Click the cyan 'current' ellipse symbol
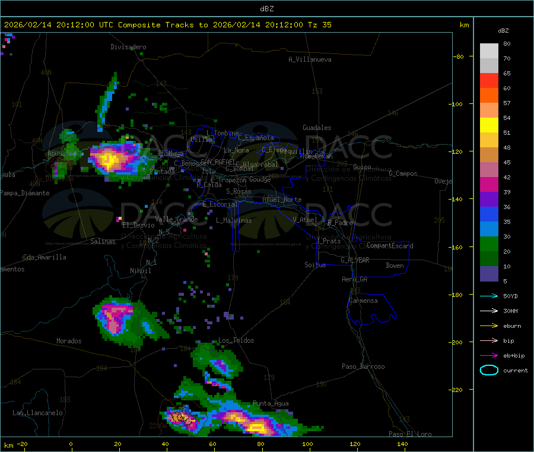 pos(489,370)
